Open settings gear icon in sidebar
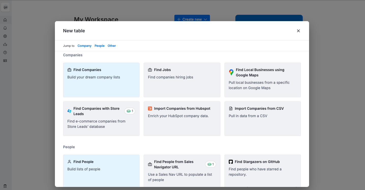 5,36
